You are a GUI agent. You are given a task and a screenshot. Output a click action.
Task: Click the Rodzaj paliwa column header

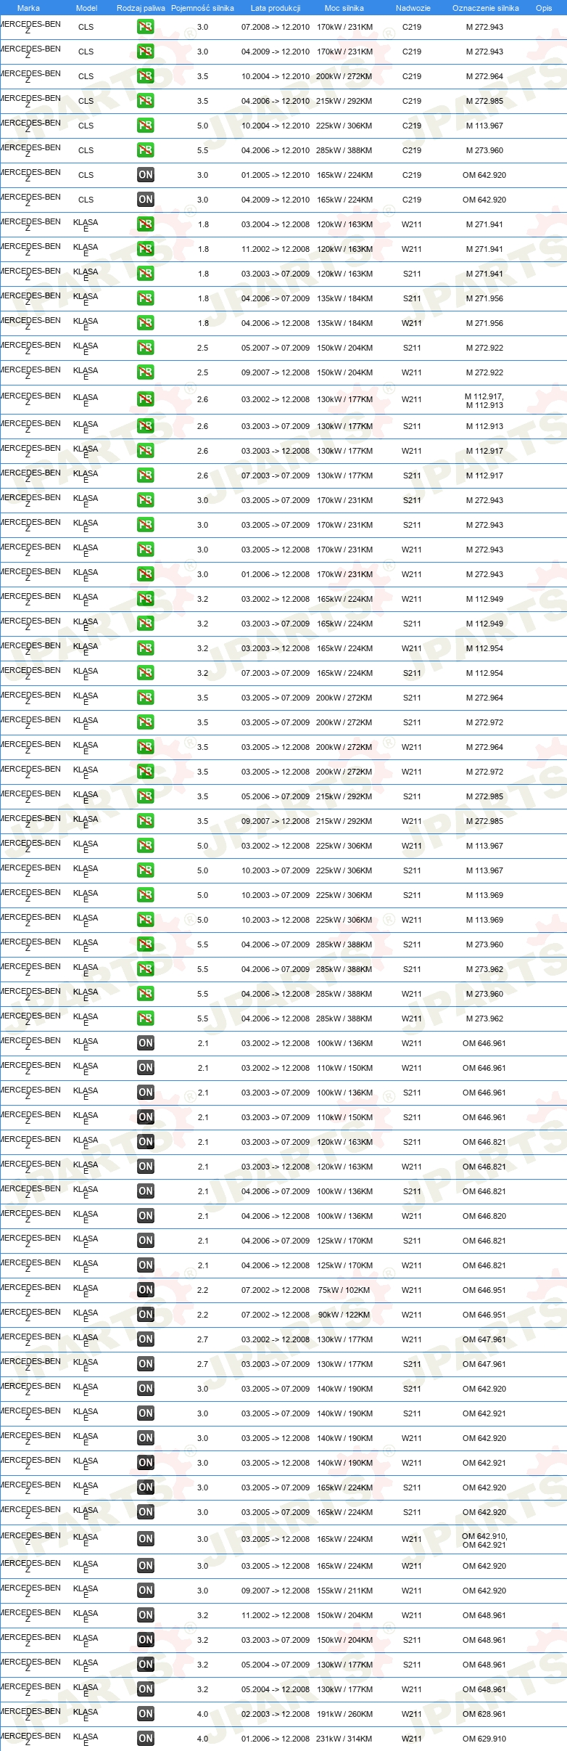click(141, 8)
